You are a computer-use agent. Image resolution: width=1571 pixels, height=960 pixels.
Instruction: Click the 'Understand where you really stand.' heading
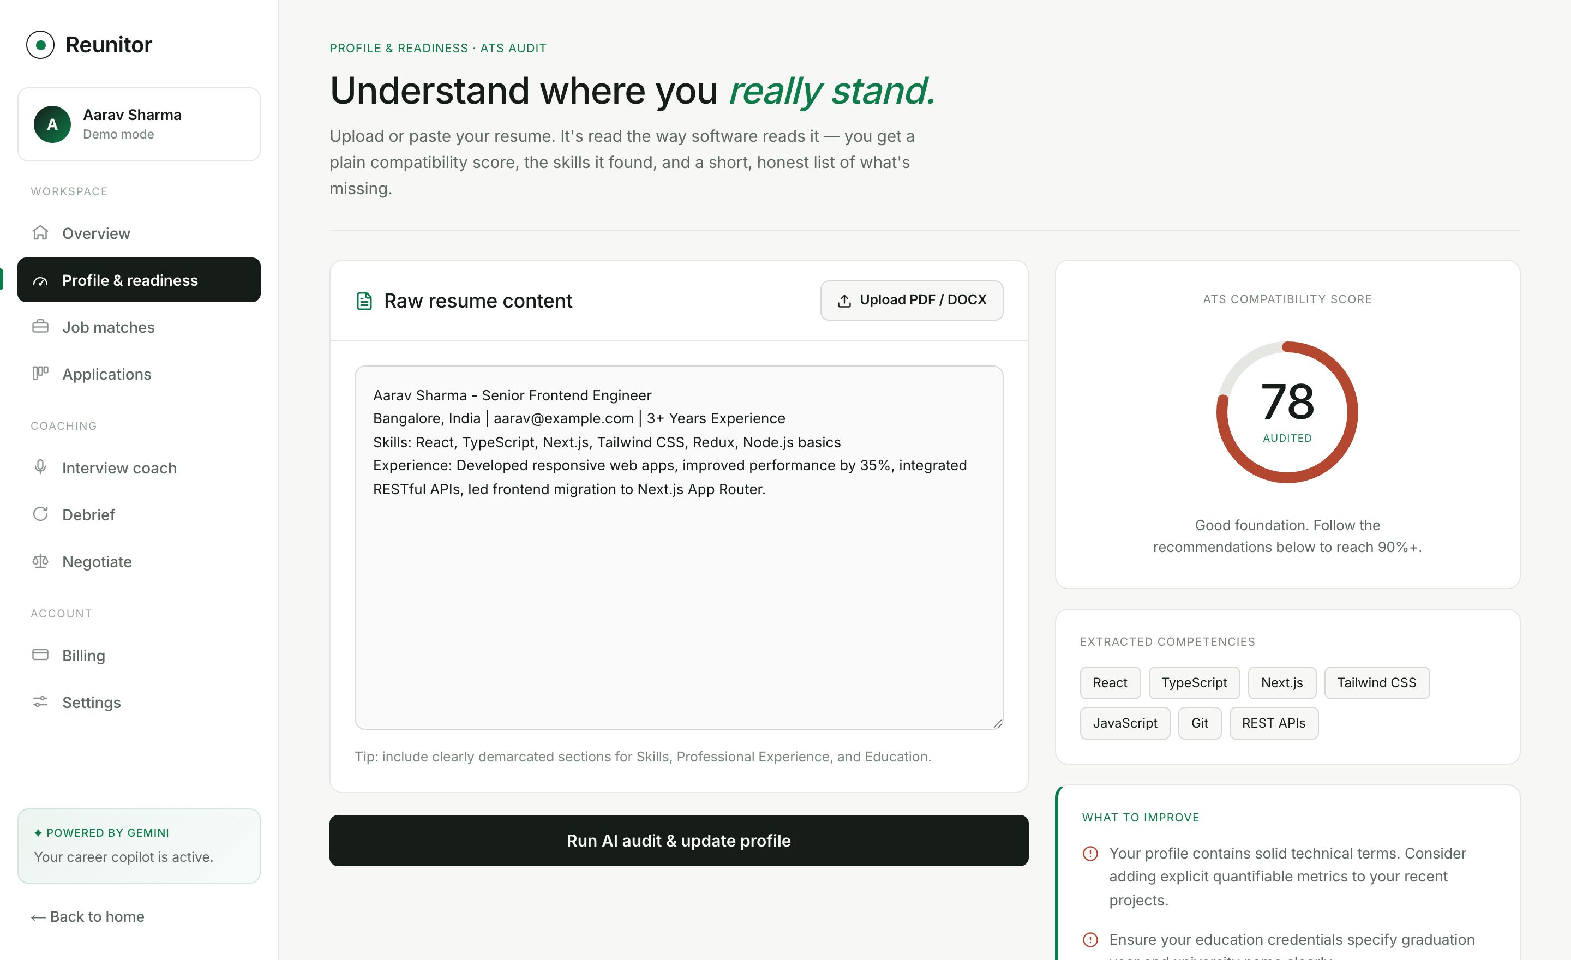[632, 91]
